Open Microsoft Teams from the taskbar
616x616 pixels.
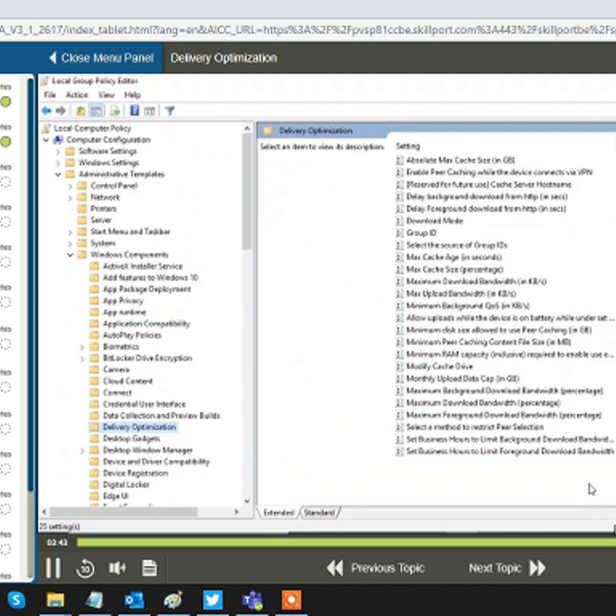[252, 601]
